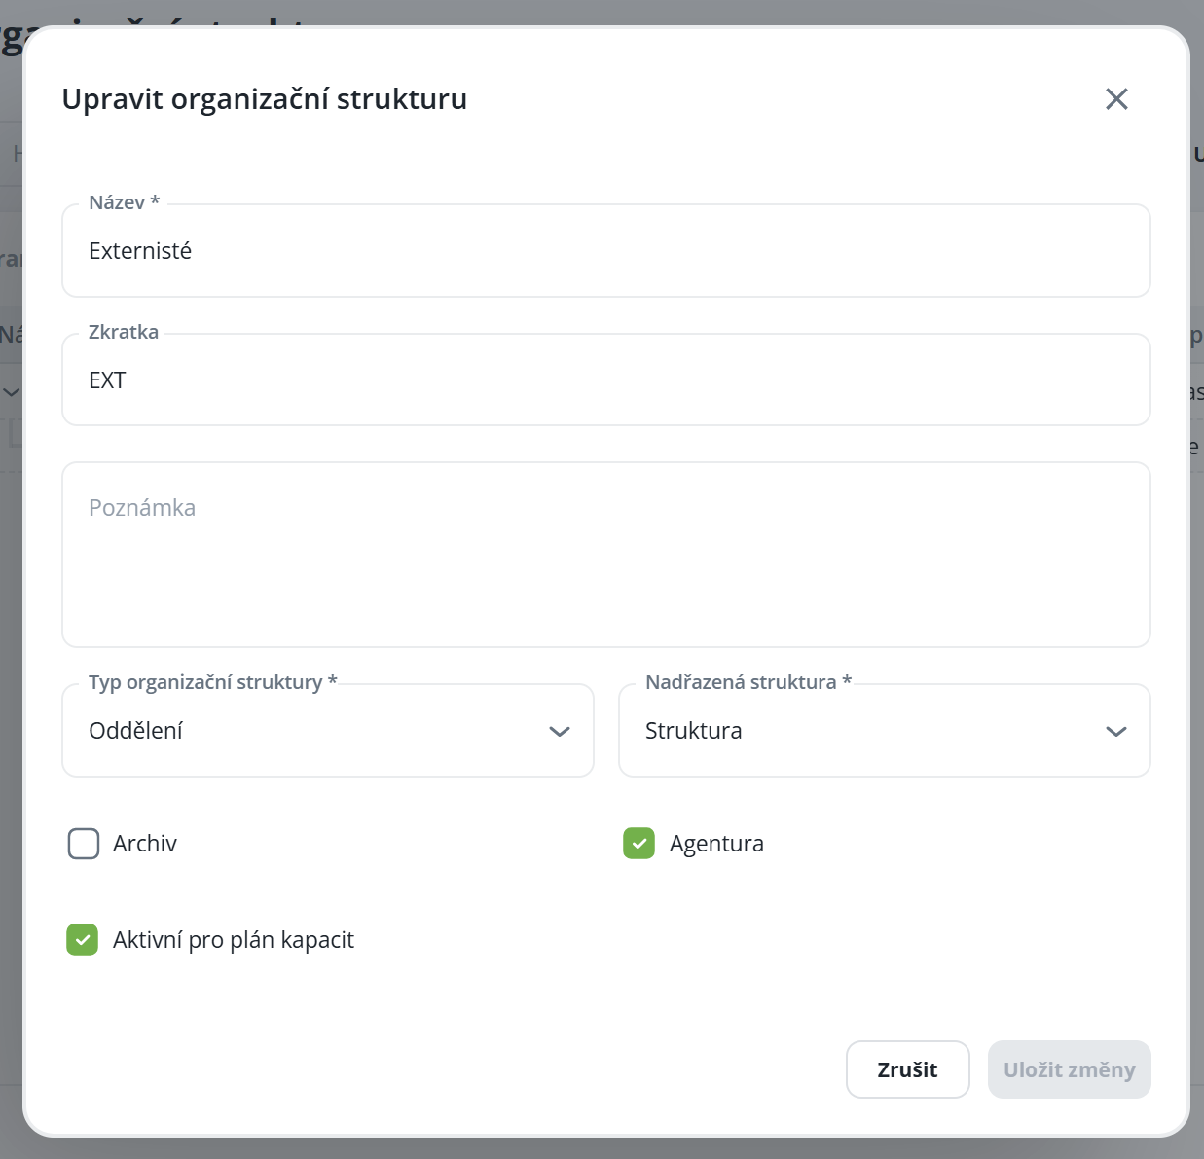
Task: Close the dialog with the X icon
Action: [x=1116, y=98]
